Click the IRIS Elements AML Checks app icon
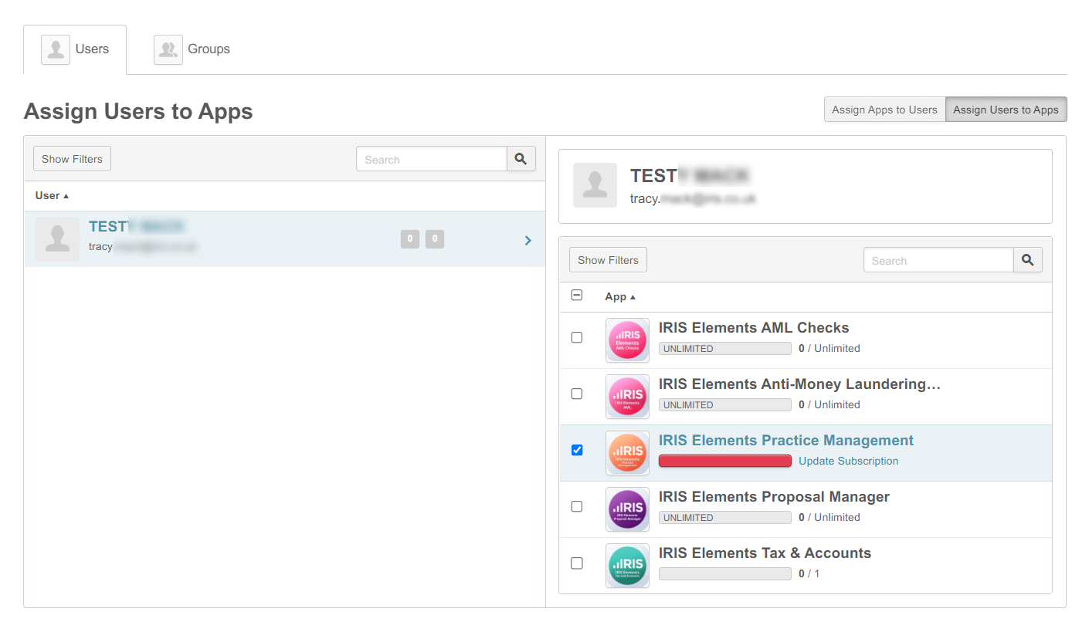The width and height of the screenshot is (1089, 622). pos(627,340)
